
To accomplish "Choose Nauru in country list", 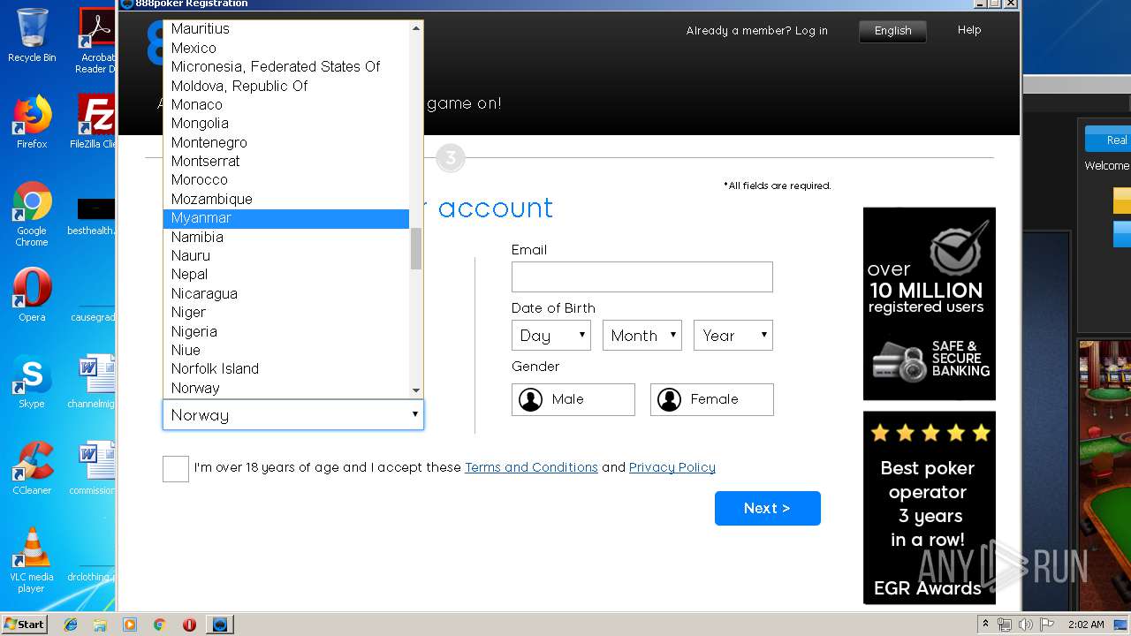I will coord(286,255).
